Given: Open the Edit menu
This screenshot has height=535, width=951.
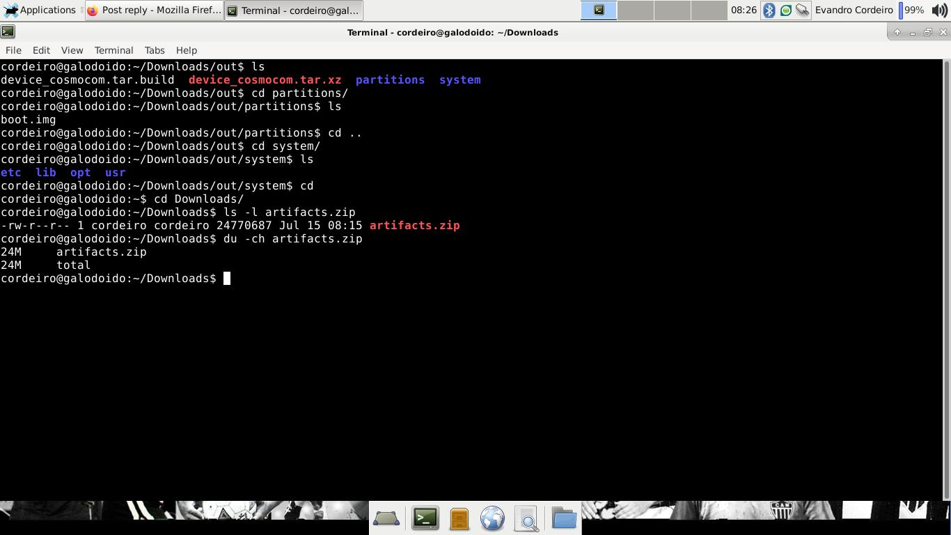Looking at the screenshot, I should (41, 50).
